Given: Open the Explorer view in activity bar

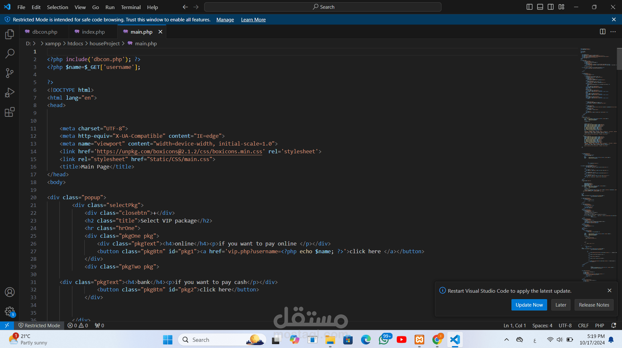Looking at the screenshot, I should pos(10,34).
